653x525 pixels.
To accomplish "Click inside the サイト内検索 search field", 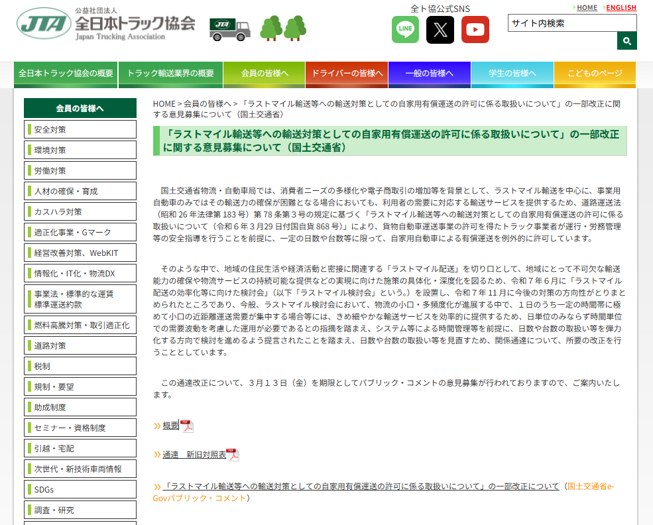I will pos(571,23).
